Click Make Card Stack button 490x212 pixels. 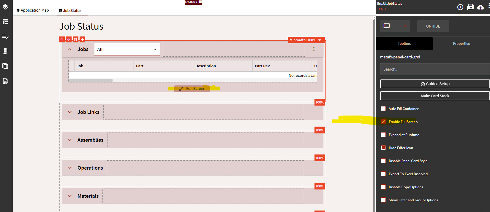pyautogui.click(x=435, y=96)
